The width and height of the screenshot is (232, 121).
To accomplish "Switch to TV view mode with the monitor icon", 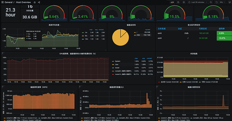I will (x=230, y=2).
